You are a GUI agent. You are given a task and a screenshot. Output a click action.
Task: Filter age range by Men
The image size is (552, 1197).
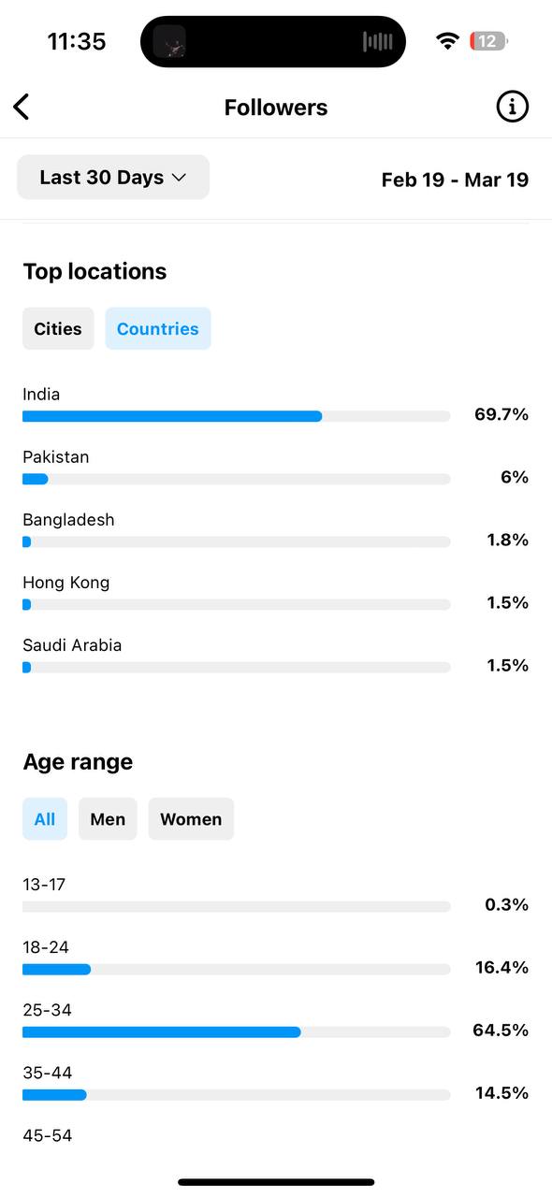tap(108, 819)
